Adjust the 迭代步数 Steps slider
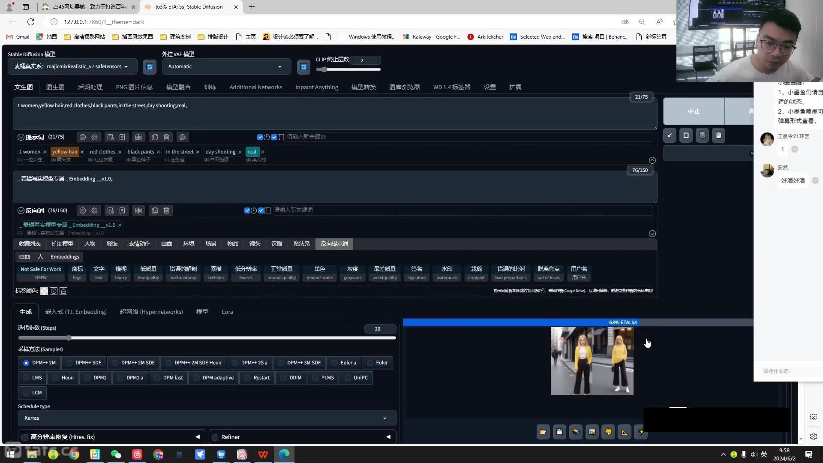823x463 pixels. (x=207, y=338)
